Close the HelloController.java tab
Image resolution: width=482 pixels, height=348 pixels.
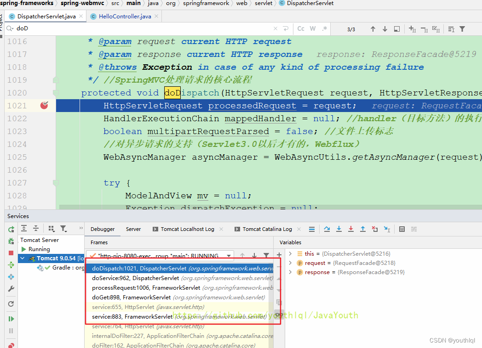tap(156, 16)
